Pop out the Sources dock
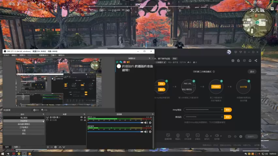This screenshot has height=156, width=278. 84,114
